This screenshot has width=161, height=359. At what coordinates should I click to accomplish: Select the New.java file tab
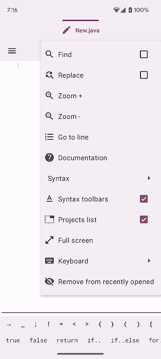pos(80,30)
